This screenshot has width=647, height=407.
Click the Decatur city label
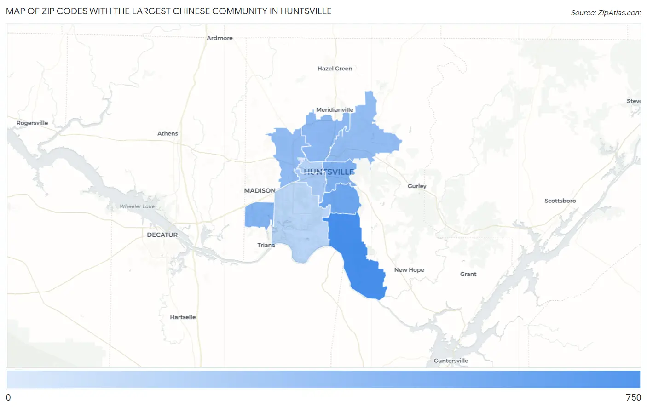click(x=162, y=235)
